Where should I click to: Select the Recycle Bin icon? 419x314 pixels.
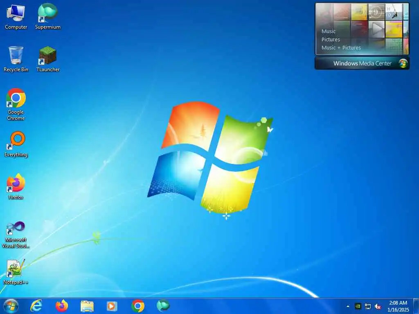coord(16,59)
